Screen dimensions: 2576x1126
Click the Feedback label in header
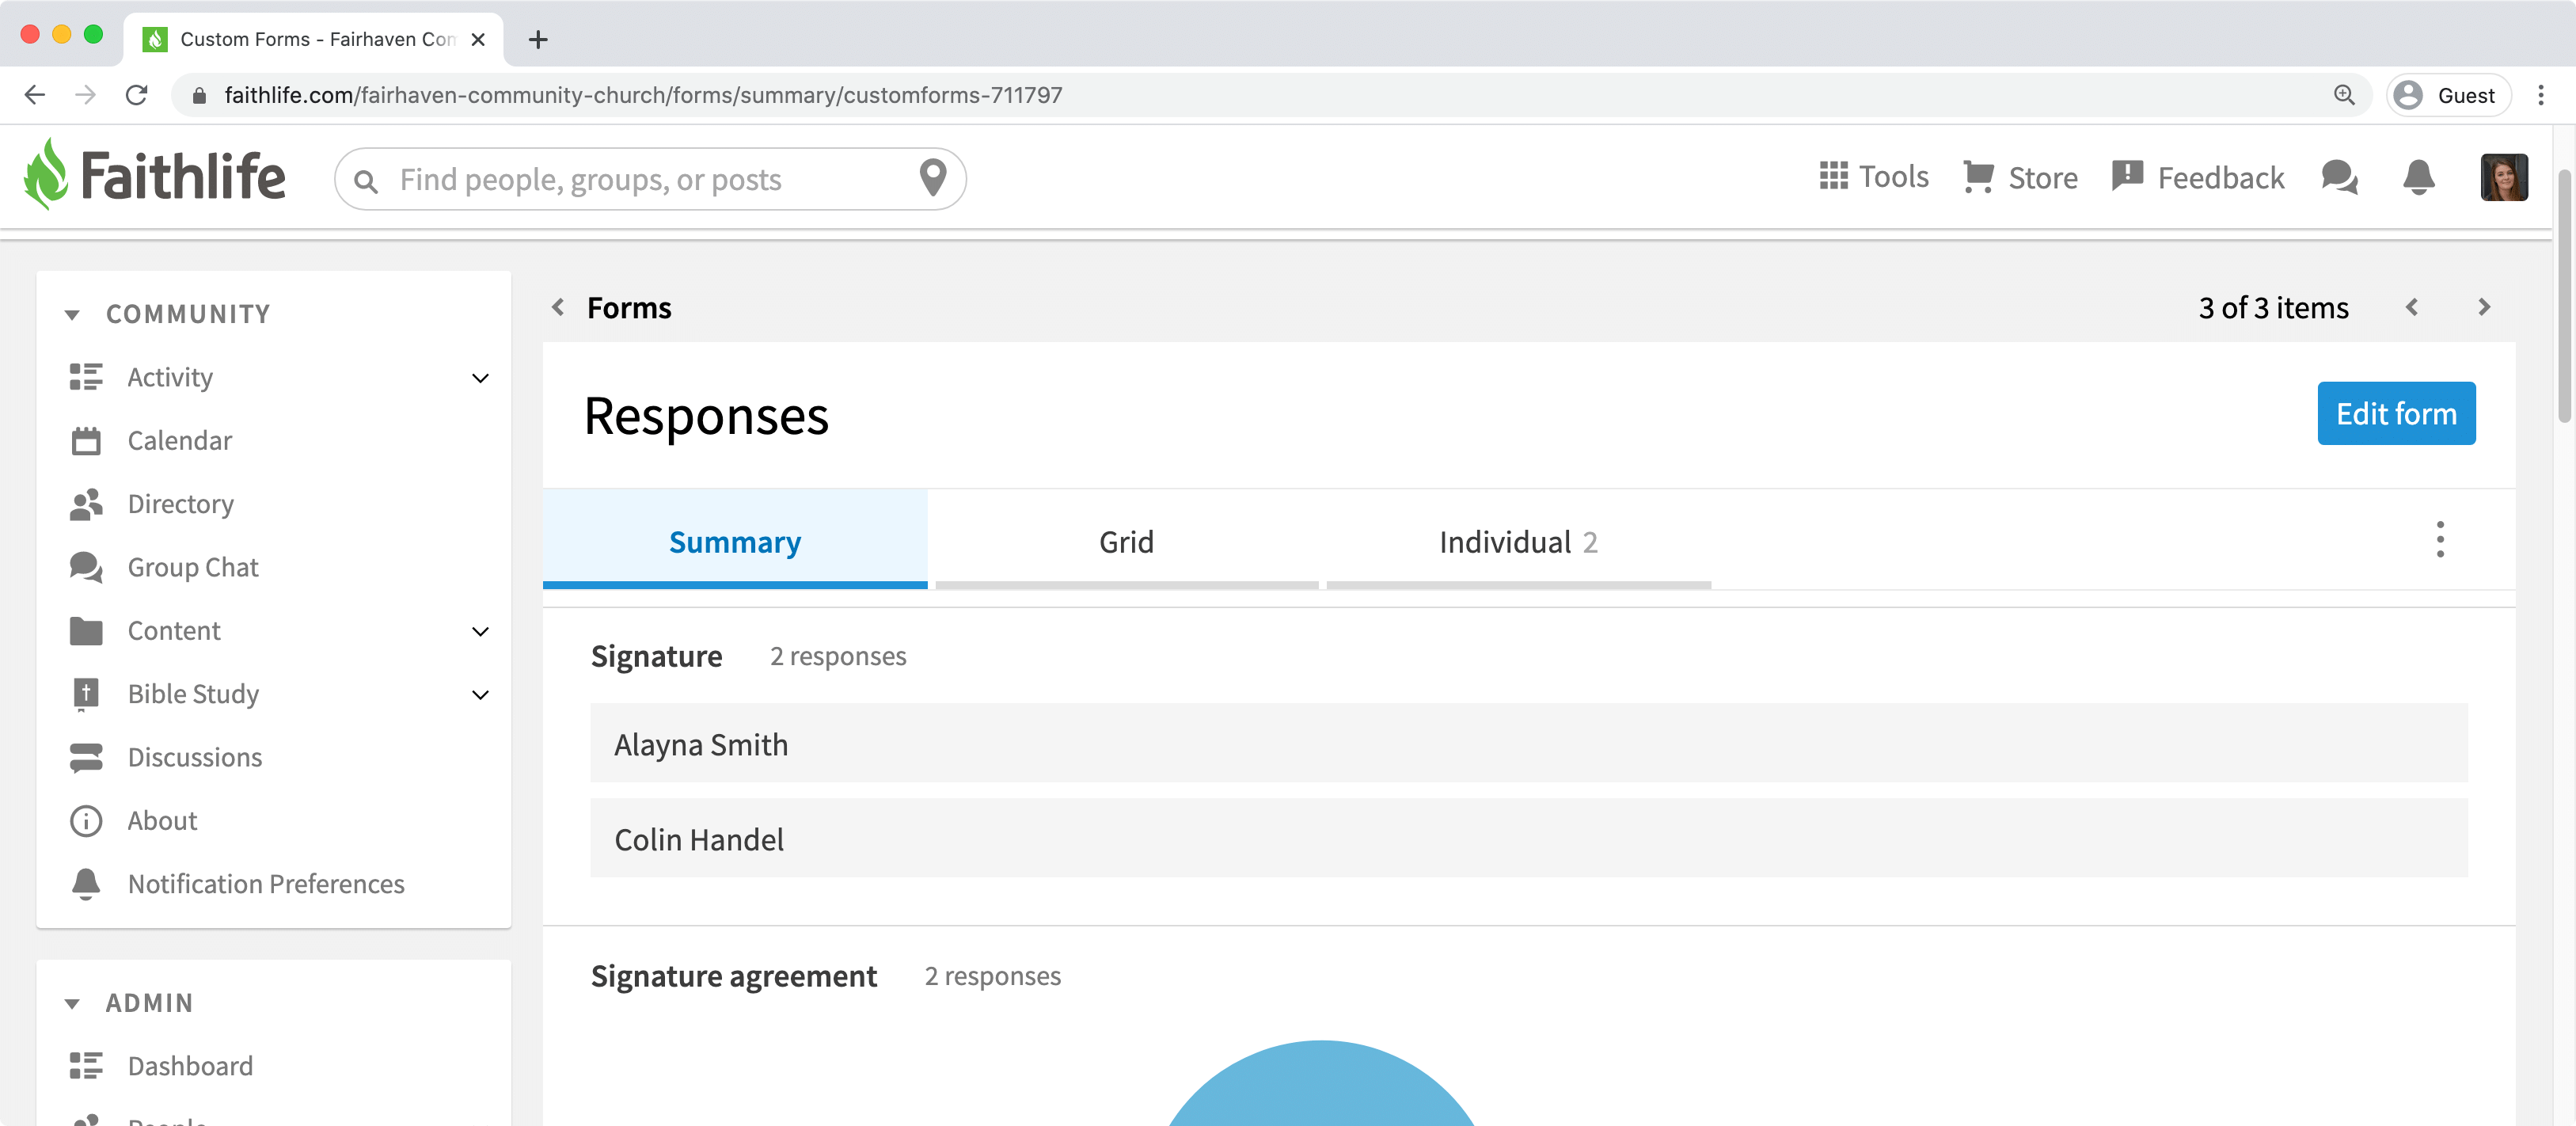2221,178
